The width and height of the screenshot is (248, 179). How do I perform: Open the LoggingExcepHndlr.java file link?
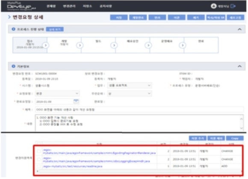pos(96,159)
